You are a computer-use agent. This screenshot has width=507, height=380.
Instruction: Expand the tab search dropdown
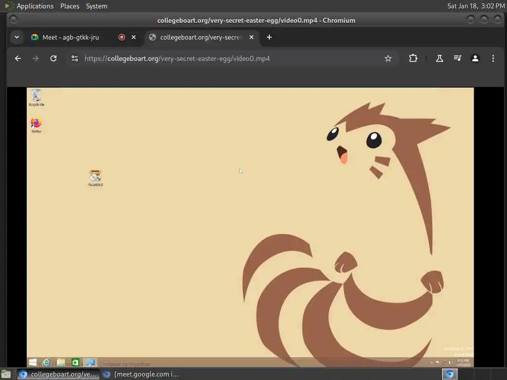pyautogui.click(x=17, y=37)
